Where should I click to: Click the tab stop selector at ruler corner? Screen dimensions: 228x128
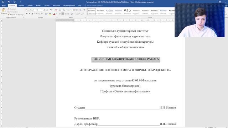point(1,20)
